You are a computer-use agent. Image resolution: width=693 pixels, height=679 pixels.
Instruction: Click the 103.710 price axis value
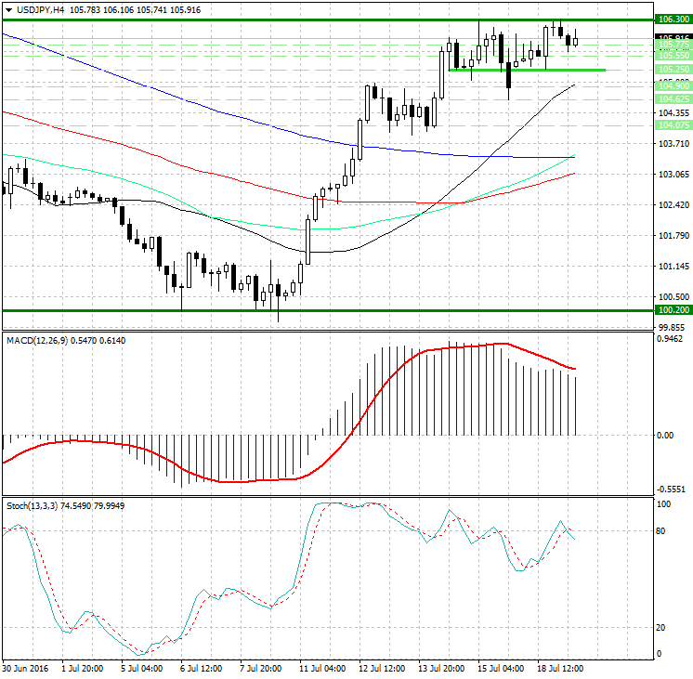672,144
